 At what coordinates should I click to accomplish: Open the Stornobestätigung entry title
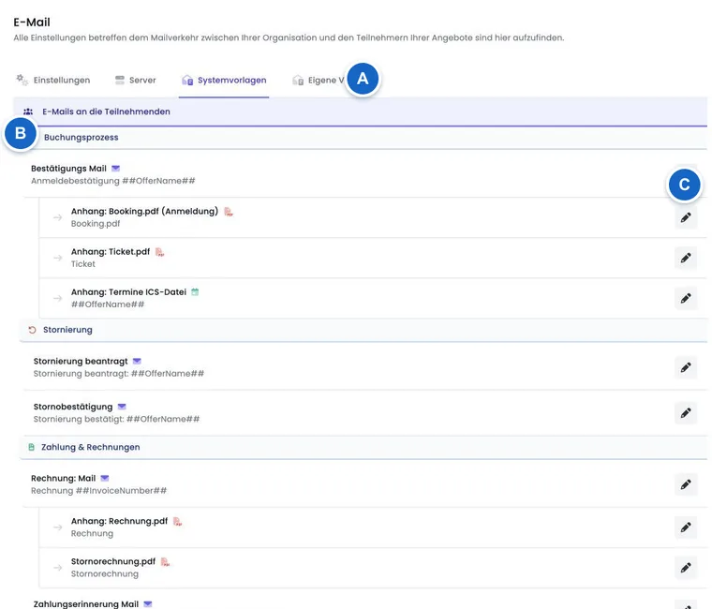point(73,407)
